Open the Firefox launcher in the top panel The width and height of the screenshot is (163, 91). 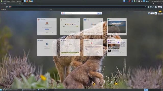tap(27, 1)
